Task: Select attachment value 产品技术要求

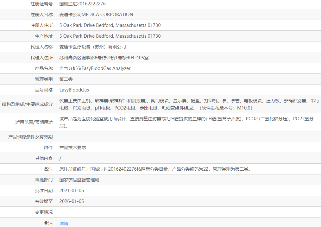Action: coord(73,148)
